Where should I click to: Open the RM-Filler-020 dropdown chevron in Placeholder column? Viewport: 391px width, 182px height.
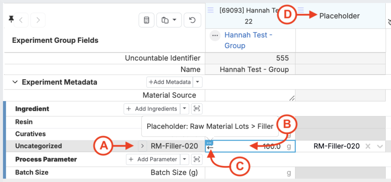(380, 146)
